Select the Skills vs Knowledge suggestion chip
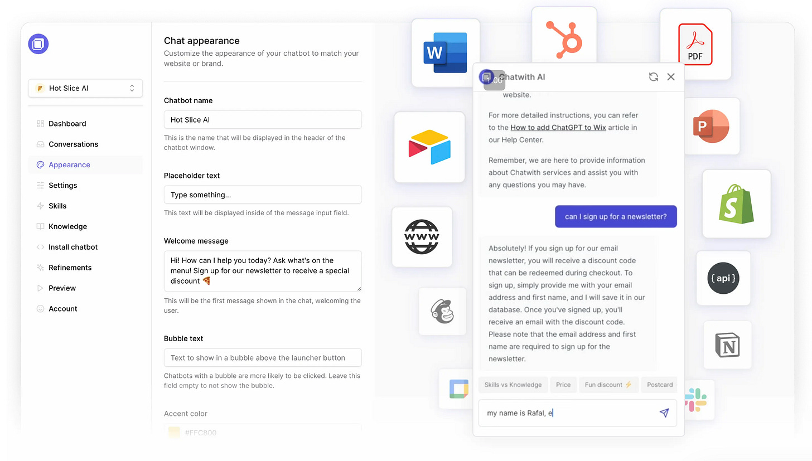 point(513,385)
